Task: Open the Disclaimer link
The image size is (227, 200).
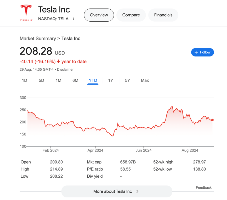Action: pos(65,70)
